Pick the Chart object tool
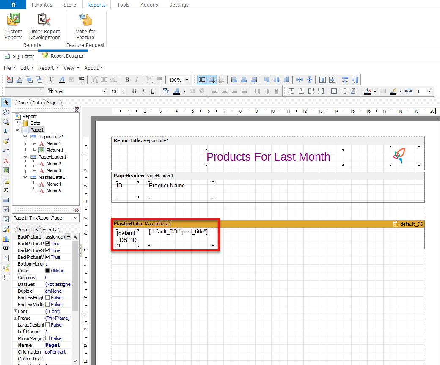This screenshot has height=365, width=440. click(x=6, y=239)
